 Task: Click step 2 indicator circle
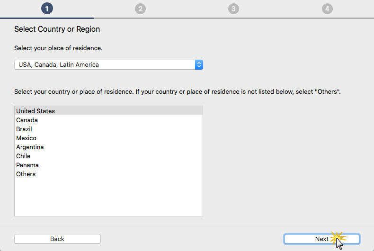coord(140,9)
